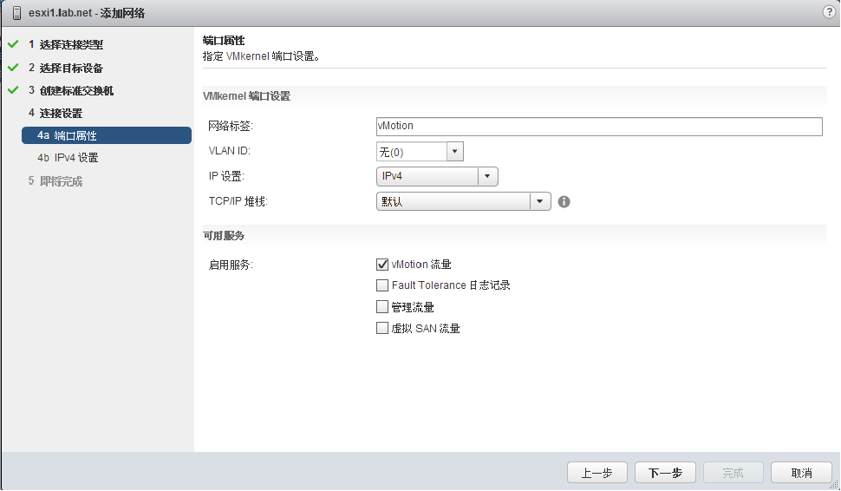Open the TCP/IP 堆栈 默认 dropdown
This screenshot has width=841, height=491.
coord(463,201)
